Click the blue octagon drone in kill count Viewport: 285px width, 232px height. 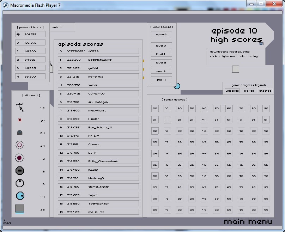20,196
